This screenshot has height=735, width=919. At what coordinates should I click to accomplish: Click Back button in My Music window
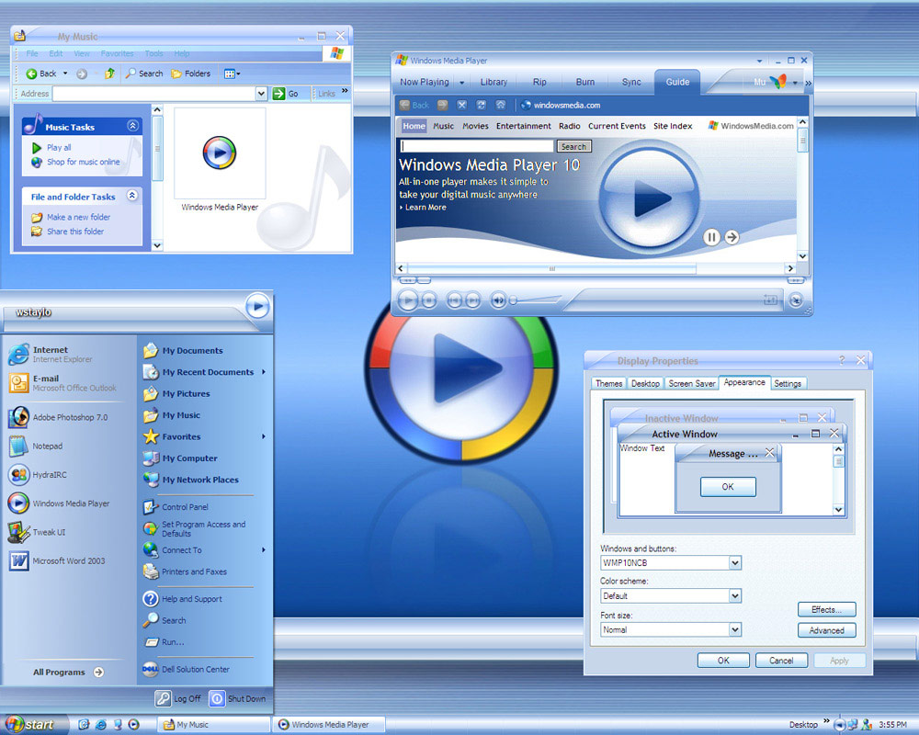point(41,73)
